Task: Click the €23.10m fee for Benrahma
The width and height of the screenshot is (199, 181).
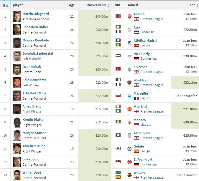Action: click(x=190, y=83)
